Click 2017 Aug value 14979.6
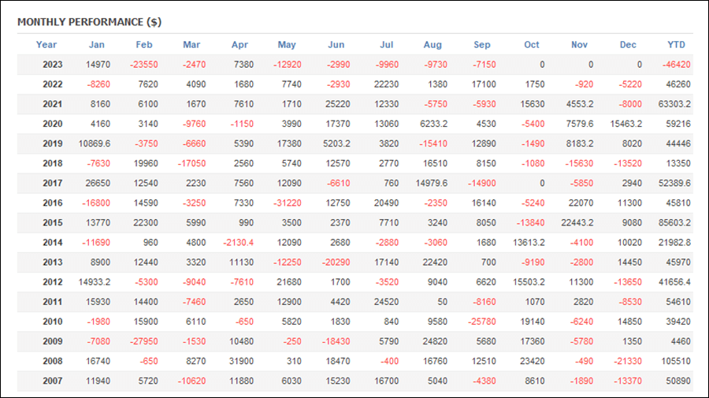Screen dimensions: 709x398 (x=432, y=183)
